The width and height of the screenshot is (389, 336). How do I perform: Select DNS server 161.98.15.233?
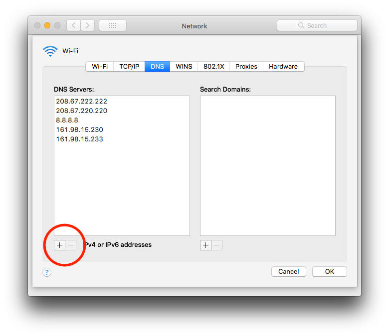click(122, 139)
